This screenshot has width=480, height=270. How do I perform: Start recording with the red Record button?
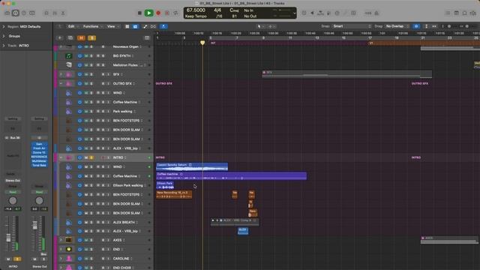[x=158, y=13]
